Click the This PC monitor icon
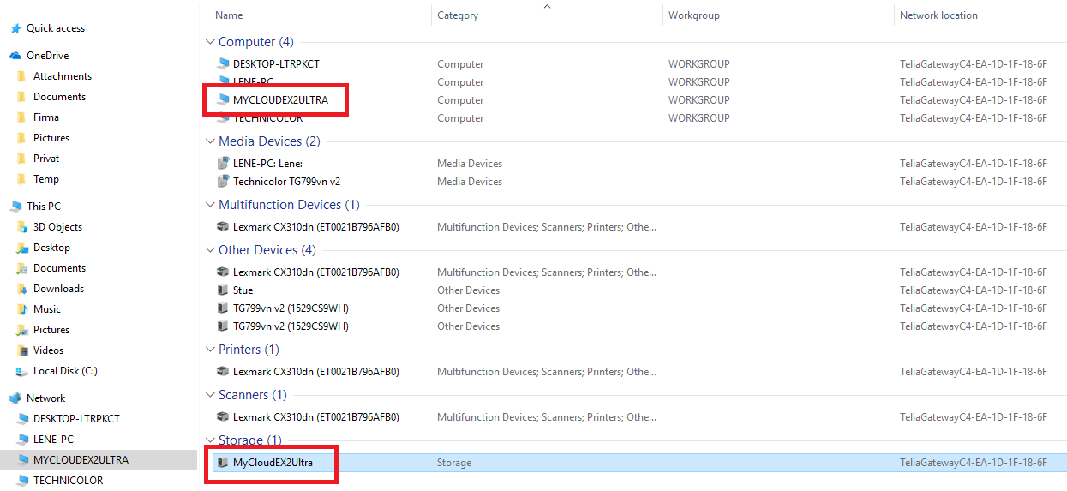Image resolution: width=1067 pixels, height=491 pixels. coord(15,207)
